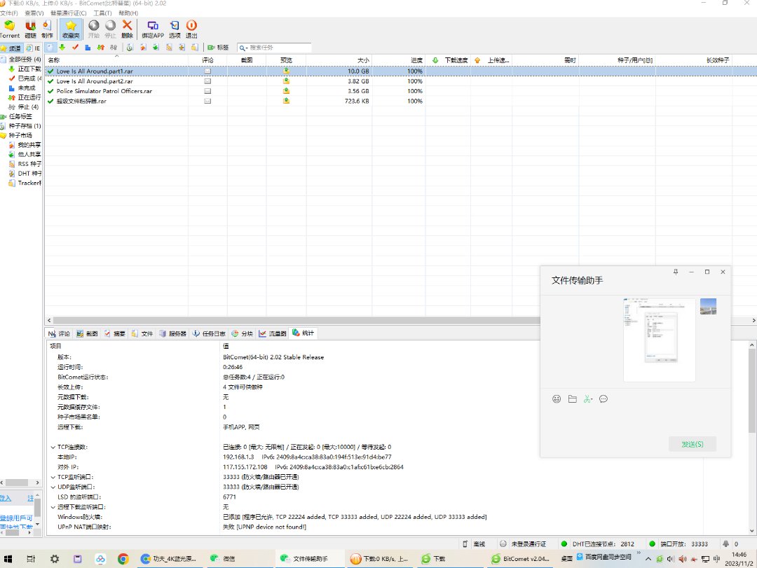Open the 工具(T) menu

pyautogui.click(x=102, y=13)
